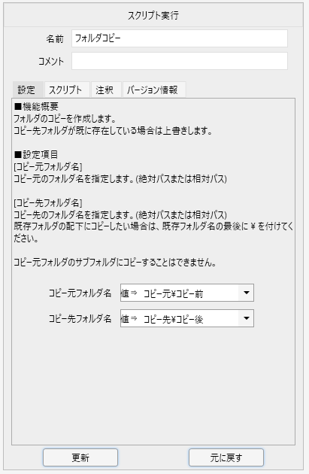Viewport: 309px width, 474px height.
Task: Click the 名前 input field containing フォルダコピー
Action: pyautogui.click(x=180, y=38)
